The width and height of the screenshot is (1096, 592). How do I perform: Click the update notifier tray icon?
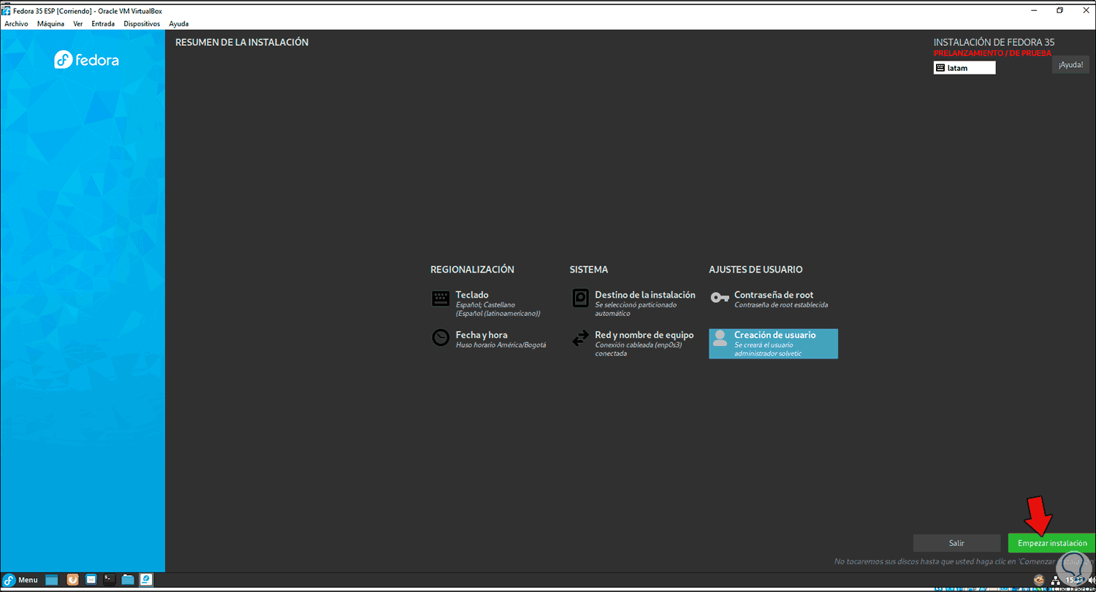(x=1039, y=580)
